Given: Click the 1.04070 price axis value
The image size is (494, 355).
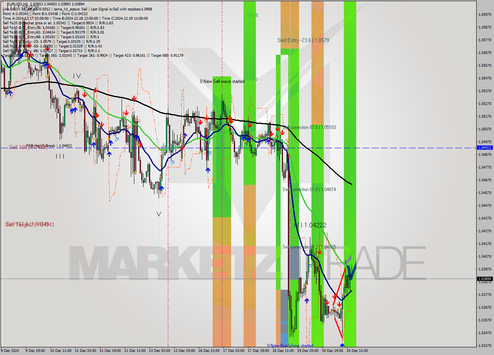Looking at the screenshot, I should [485, 256].
